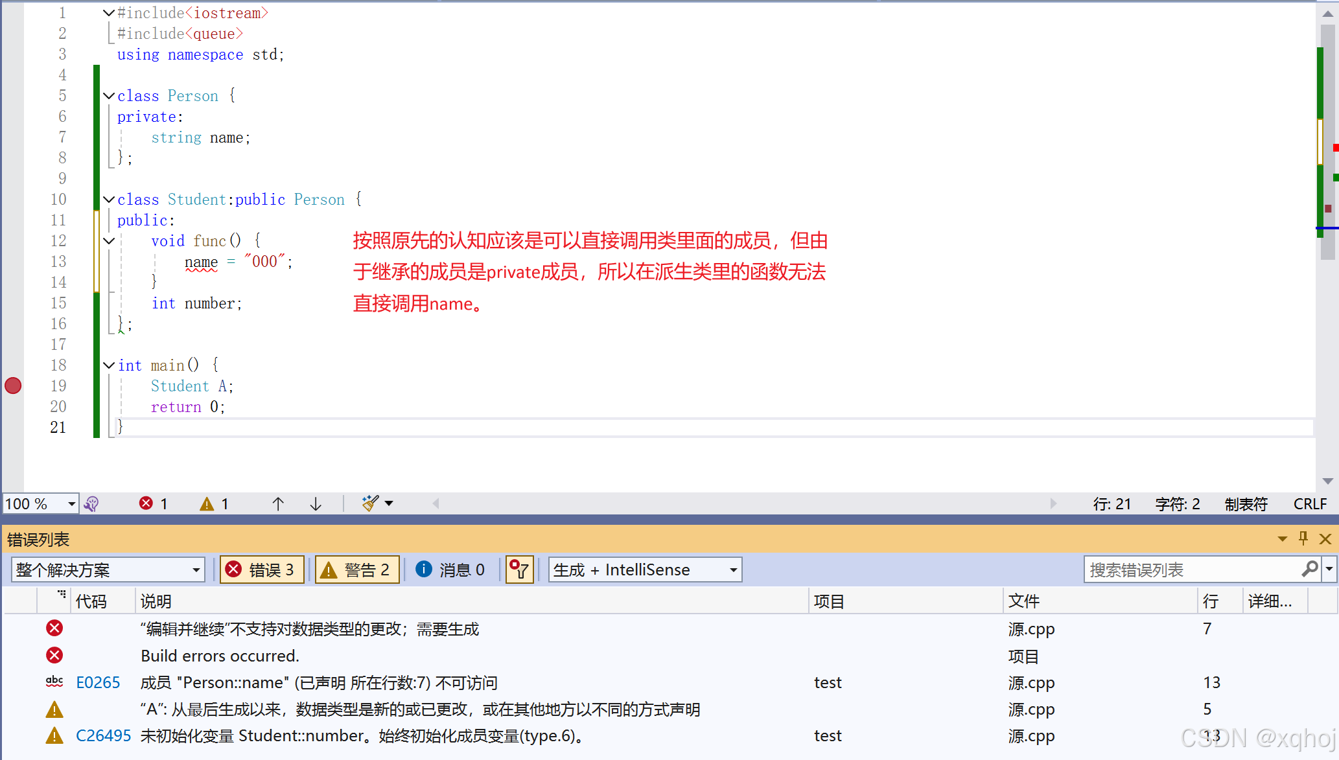Collapse the class Person code block

coord(109,96)
